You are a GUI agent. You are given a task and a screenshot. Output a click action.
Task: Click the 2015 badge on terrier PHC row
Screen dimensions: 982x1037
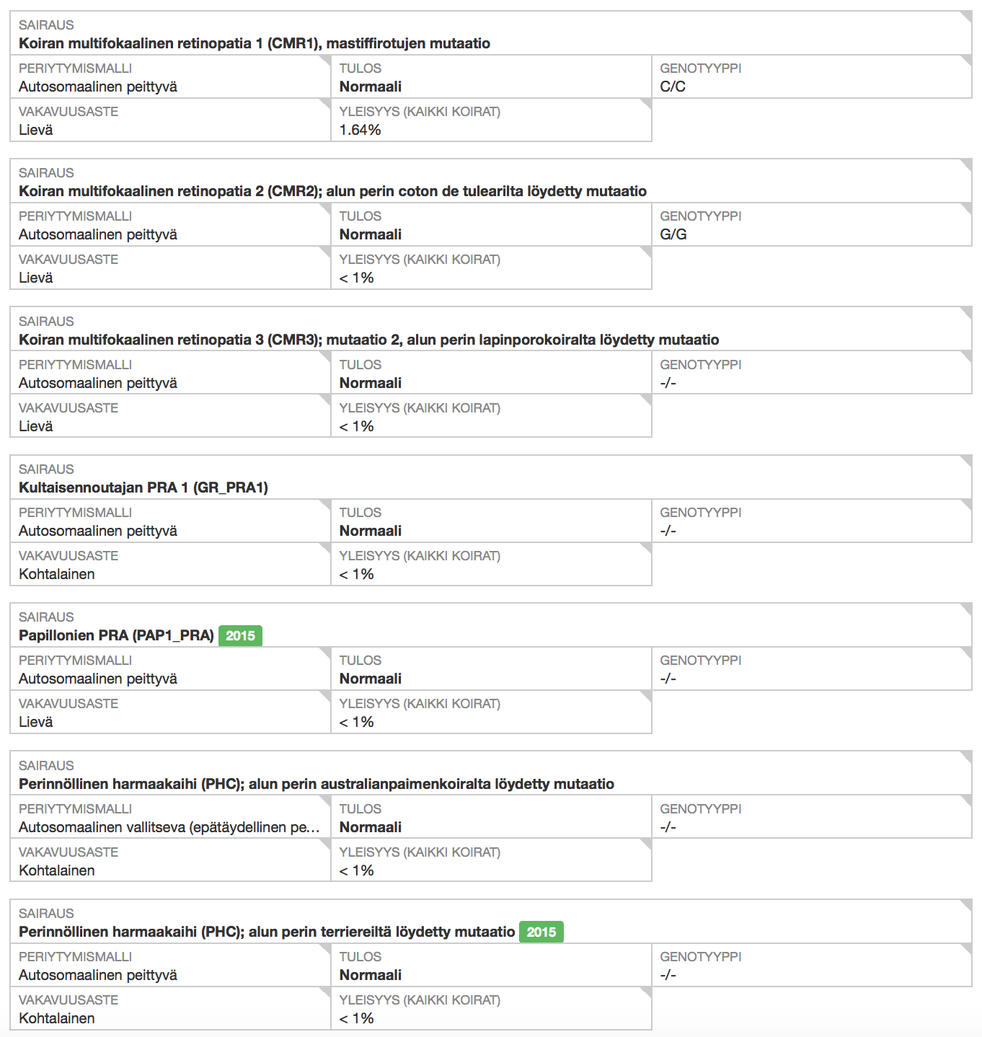[x=541, y=932]
